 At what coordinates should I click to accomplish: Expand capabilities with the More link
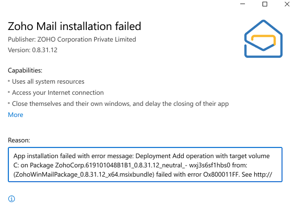coord(16,115)
